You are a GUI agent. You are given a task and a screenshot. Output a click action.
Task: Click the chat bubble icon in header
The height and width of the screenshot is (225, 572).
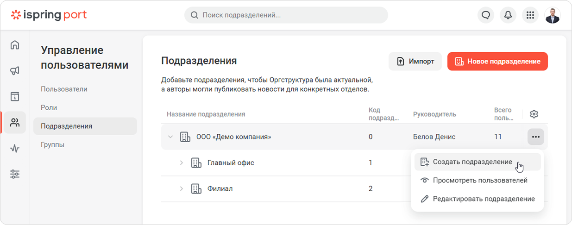click(x=486, y=15)
